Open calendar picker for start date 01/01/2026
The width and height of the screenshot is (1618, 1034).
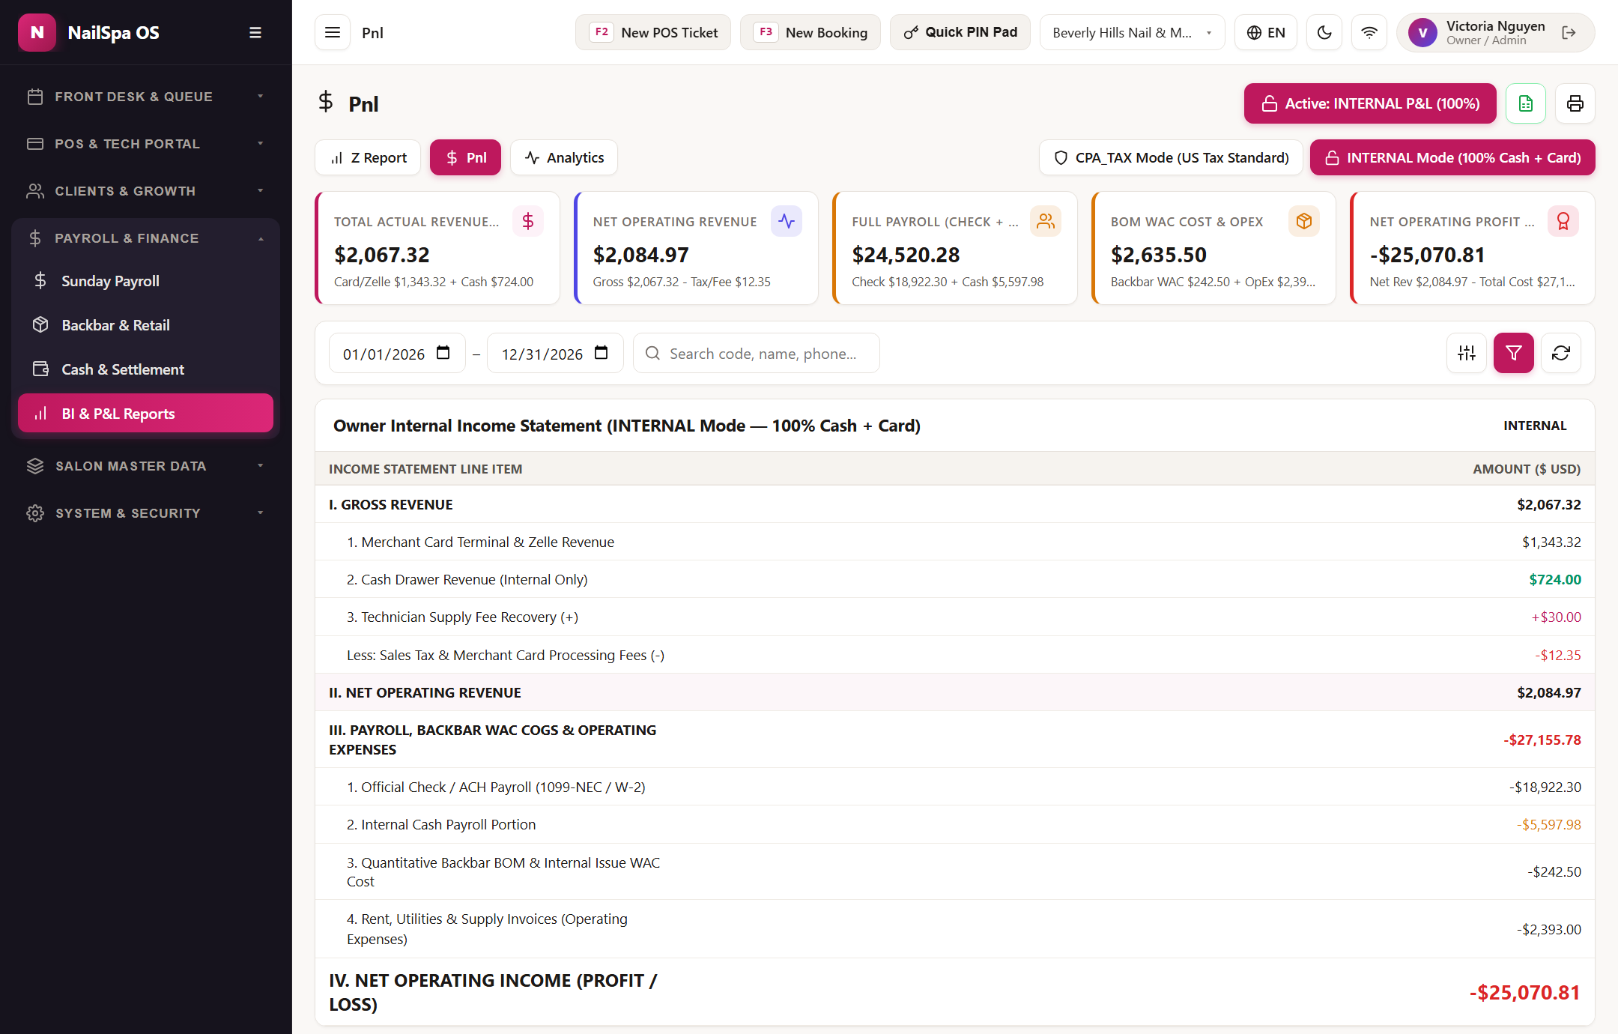point(443,353)
